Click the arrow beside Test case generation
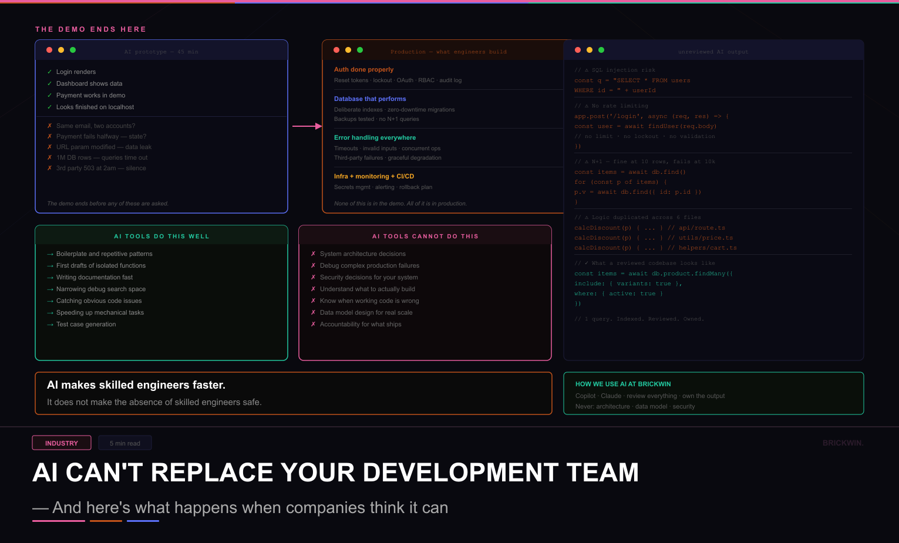This screenshot has width=899, height=543. click(50, 325)
